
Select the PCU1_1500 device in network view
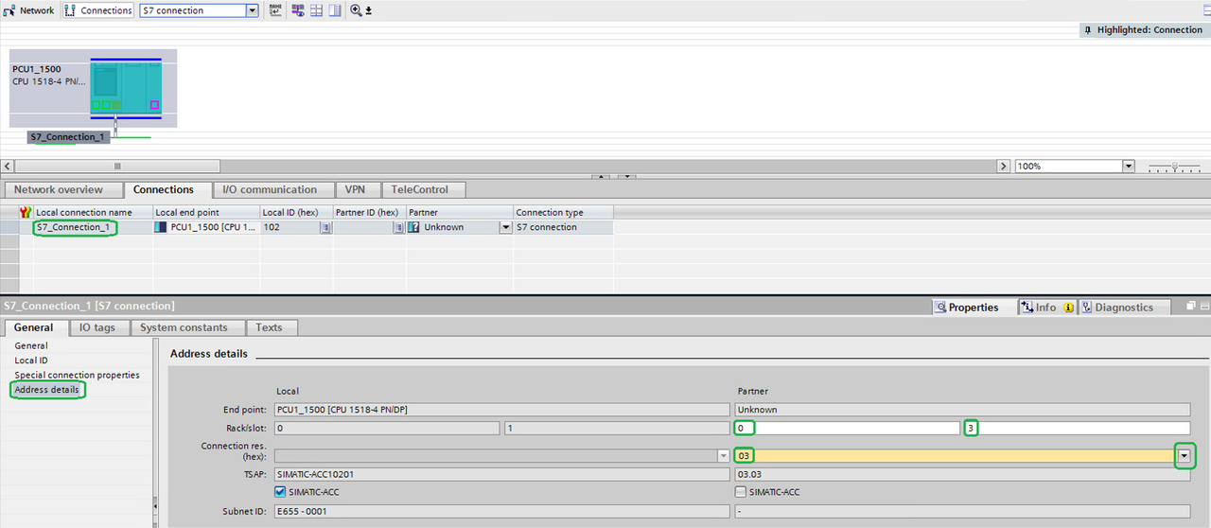click(93, 87)
